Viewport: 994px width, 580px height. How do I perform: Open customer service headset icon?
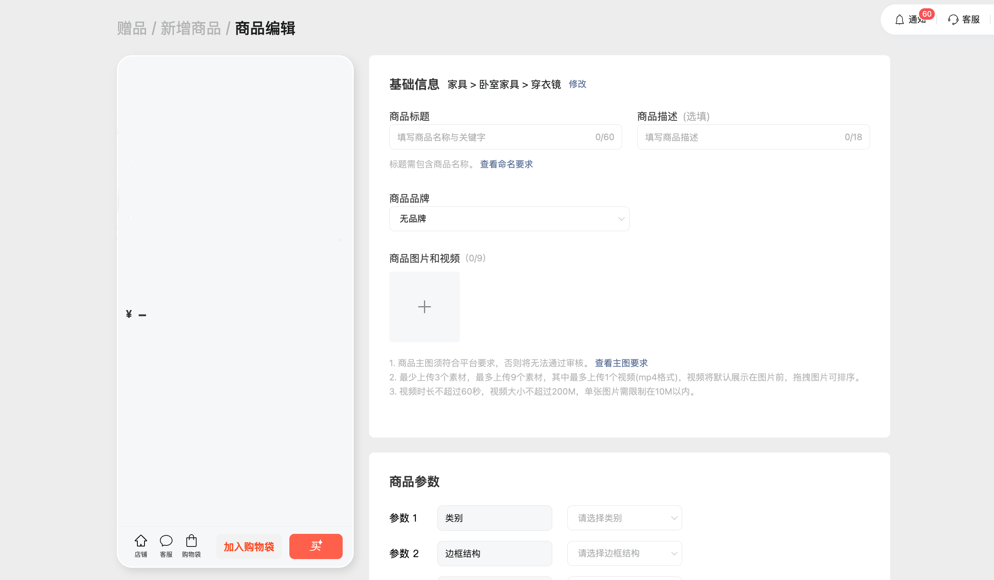[953, 20]
